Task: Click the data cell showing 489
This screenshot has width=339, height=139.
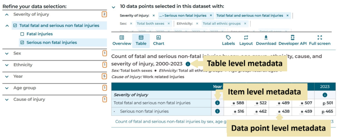Action: click(x=280, y=103)
